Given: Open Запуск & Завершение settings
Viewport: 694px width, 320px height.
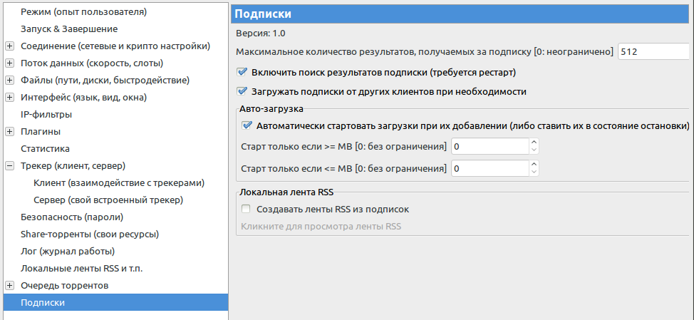Looking at the screenshot, I should 69,29.
